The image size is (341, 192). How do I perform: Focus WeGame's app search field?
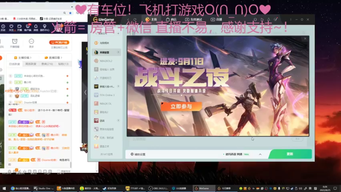[x=104, y=34]
